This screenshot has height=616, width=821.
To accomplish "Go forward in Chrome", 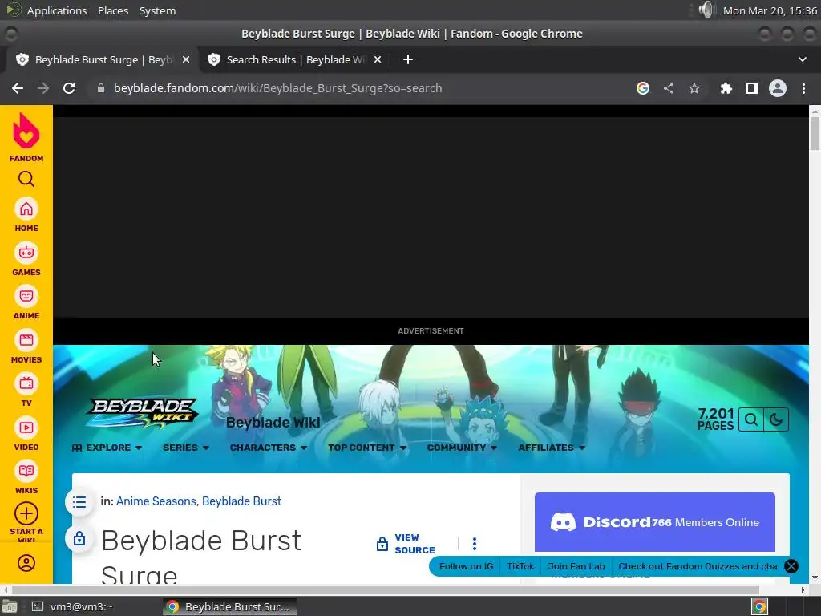I will click(43, 88).
